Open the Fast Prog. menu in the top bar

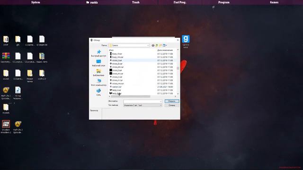coord(180,2)
